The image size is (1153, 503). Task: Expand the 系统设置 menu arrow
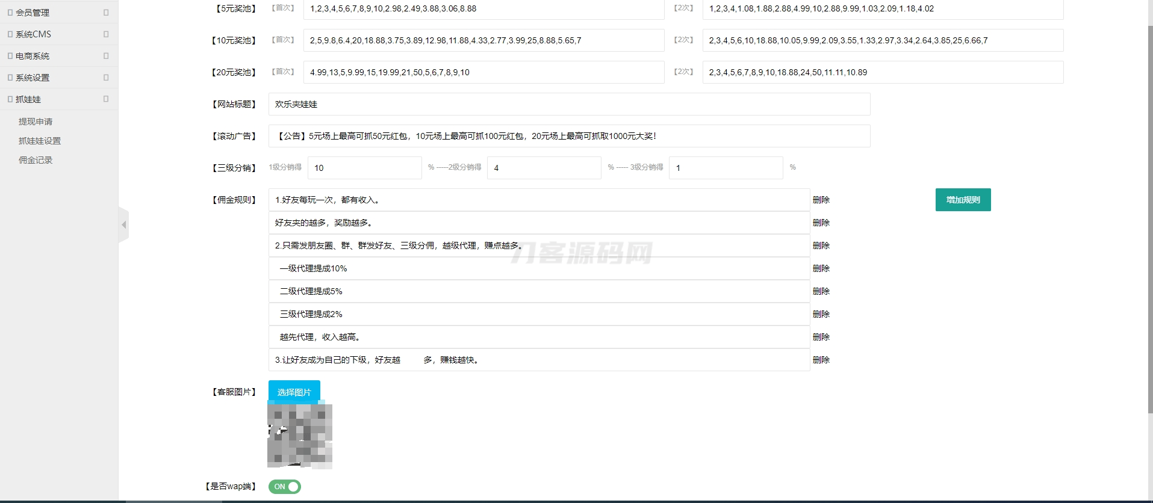pos(106,78)
